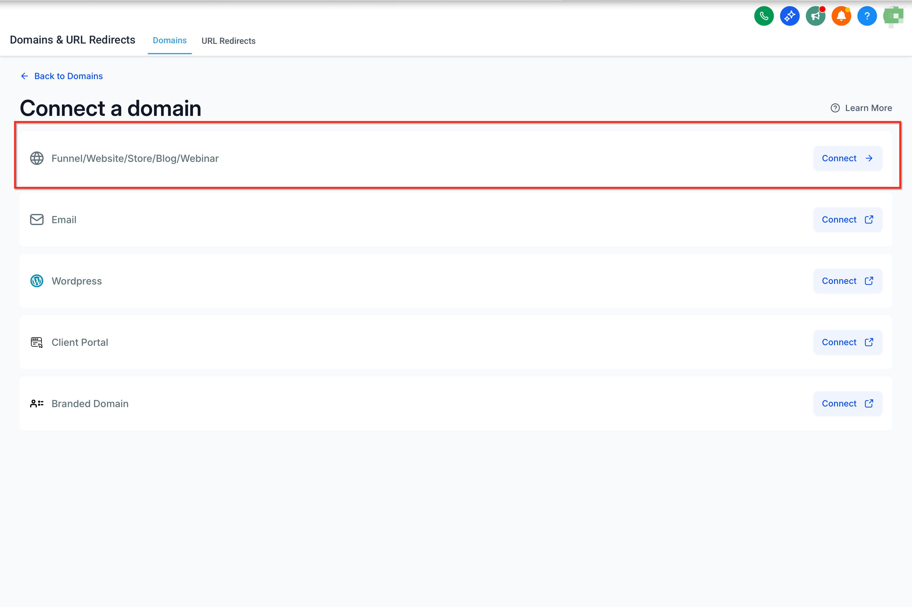The width and height of the screenshot is (912, 607).
Task: Go back via Back to Domains link
Action: click(62, 76)
